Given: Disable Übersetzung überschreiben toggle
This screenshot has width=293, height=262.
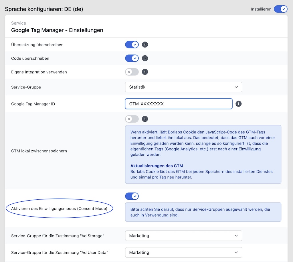Looking at the screenshot, I should tap(132, 45).
